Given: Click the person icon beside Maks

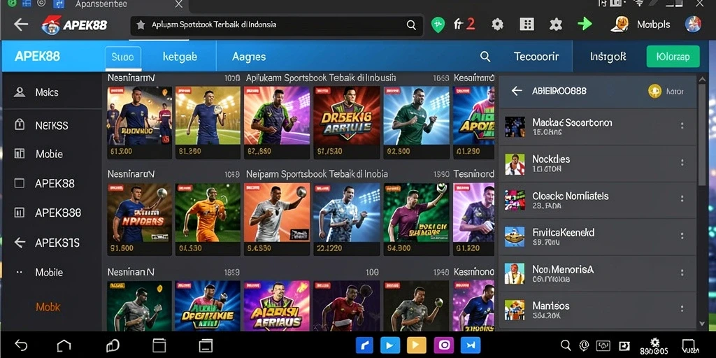Looking at the screenshot, I should coord(19,92).
